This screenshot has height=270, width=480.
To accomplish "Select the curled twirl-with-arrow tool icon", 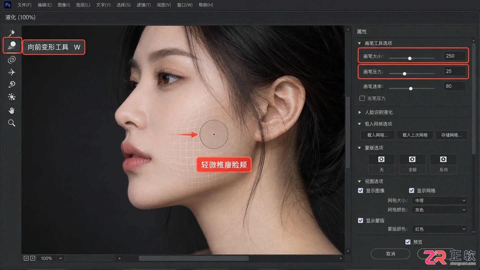I will (12, 85).
